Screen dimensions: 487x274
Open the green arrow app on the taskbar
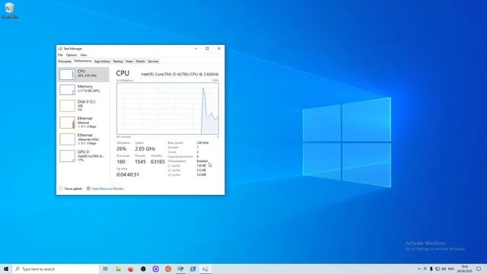pyautogui.click(x=180, y=269)
